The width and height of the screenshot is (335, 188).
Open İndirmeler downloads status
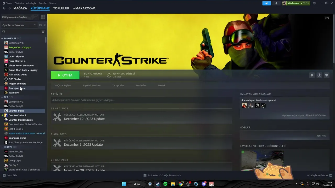(162, 175)
